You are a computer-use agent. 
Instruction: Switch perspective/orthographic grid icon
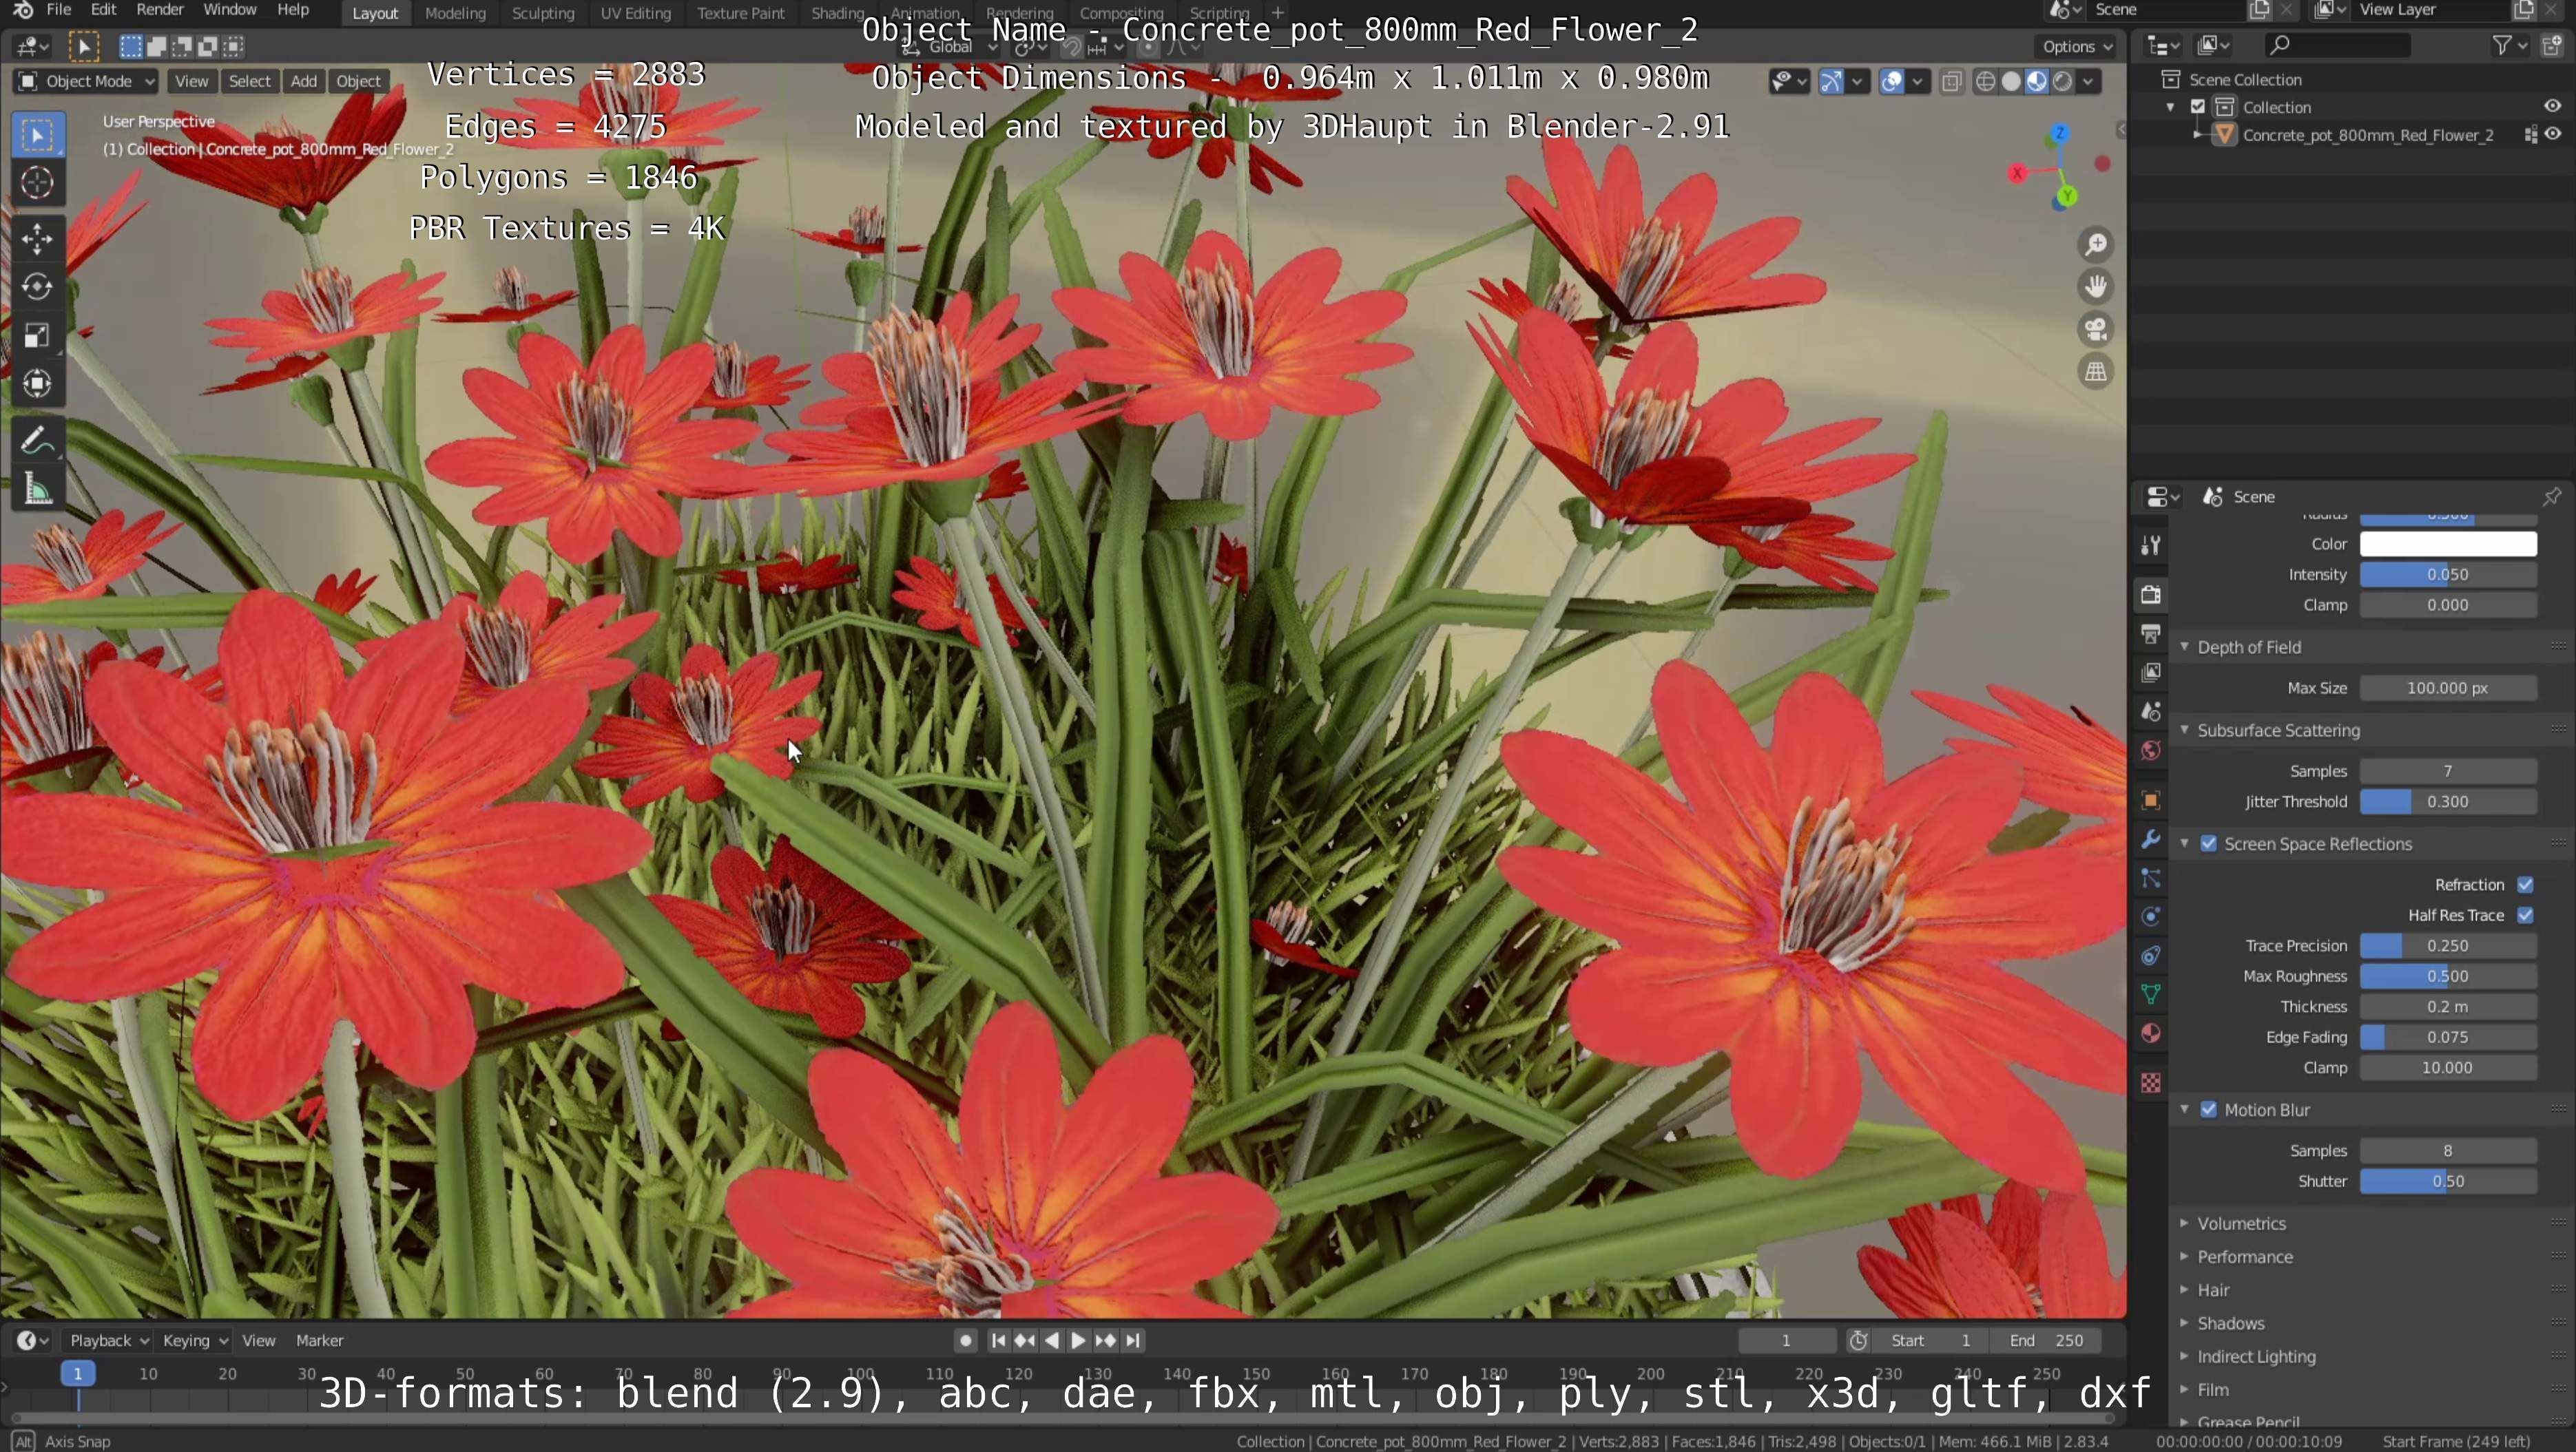click(2096, 372)
